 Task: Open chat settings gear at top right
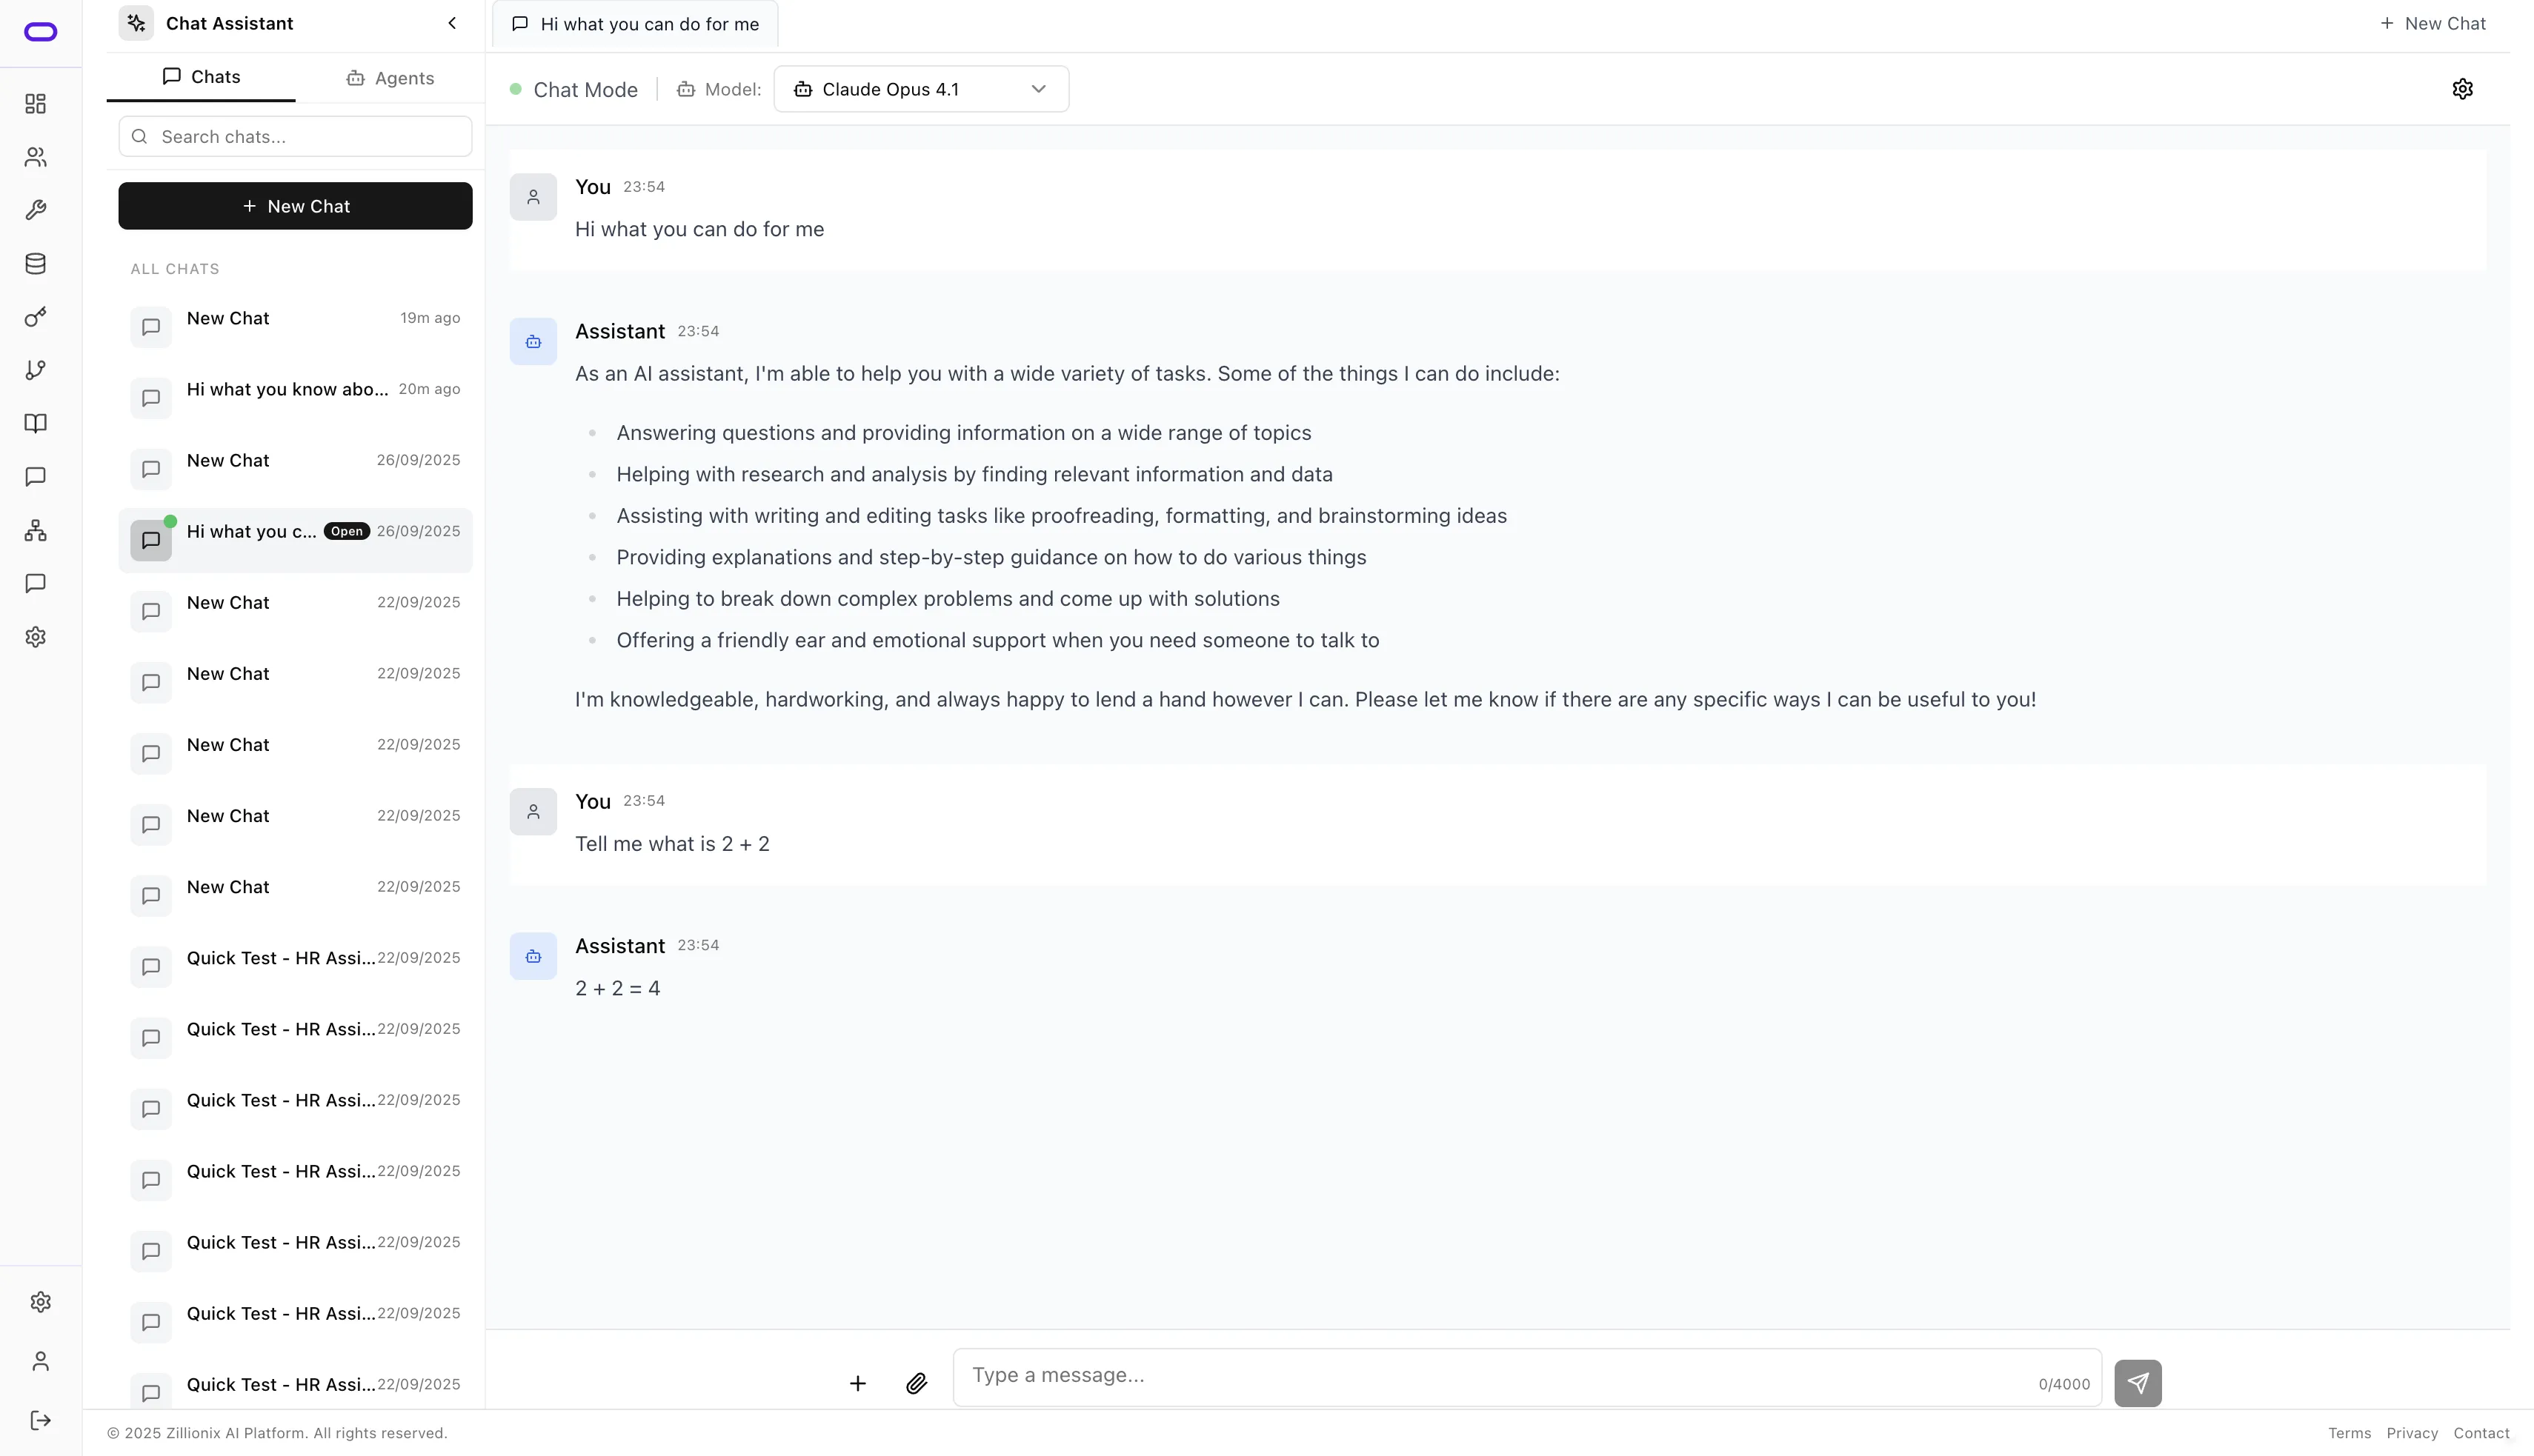click(2463, 88)
